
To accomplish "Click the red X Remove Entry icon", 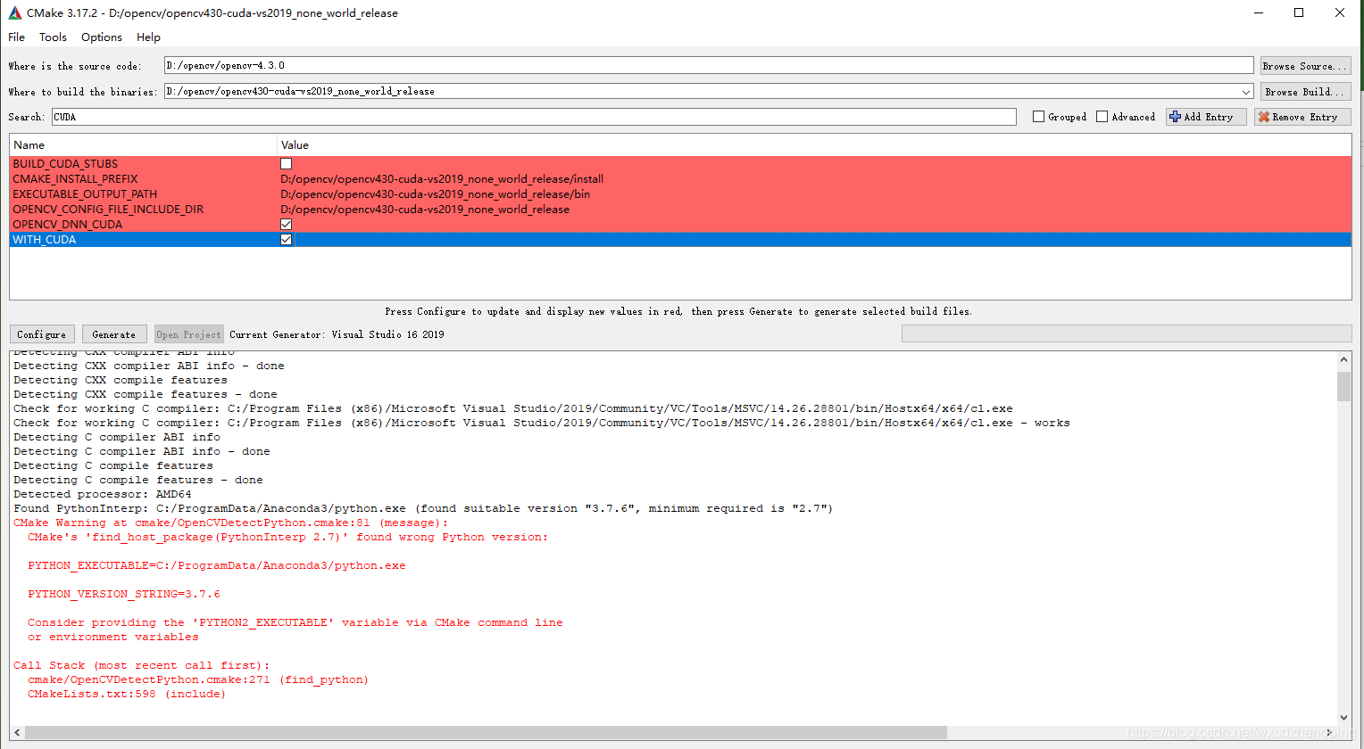I will (1263, 117).
